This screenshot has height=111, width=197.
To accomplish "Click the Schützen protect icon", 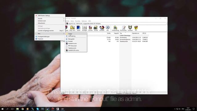I will point(130,28).
